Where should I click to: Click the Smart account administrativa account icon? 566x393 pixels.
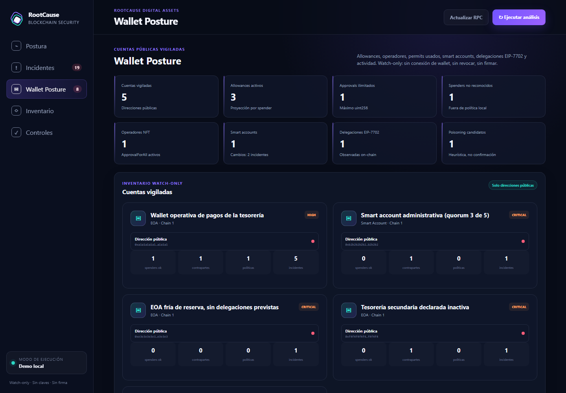349,219
